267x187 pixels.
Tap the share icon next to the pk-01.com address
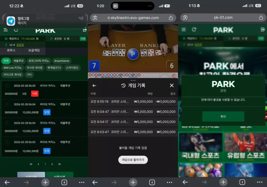261,18
